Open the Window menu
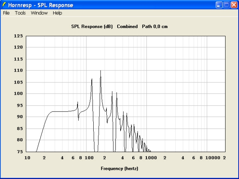Screen dimensions: 239x179 click(39, 13)
